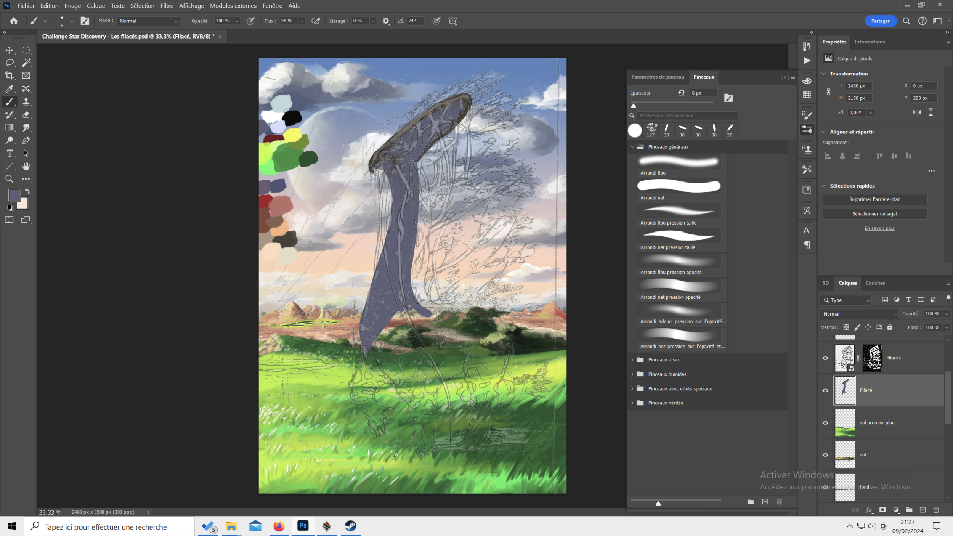
Task: Open smoothing options gear icon
Action: coord(386,21)
